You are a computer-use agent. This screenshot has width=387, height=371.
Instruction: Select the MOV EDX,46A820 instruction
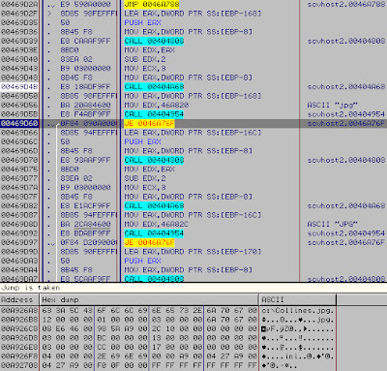click(x=157, y=106)
